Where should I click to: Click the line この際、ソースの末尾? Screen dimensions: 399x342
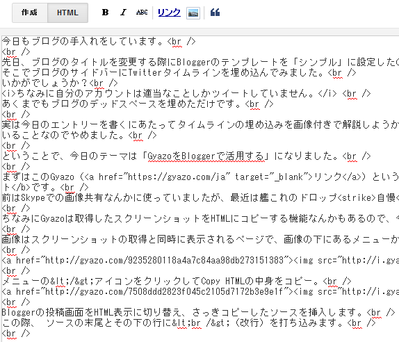[189, 323]
